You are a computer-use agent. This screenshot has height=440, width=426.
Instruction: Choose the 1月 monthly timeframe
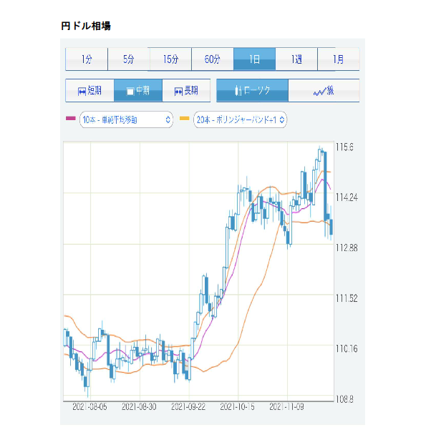point(339,59)
